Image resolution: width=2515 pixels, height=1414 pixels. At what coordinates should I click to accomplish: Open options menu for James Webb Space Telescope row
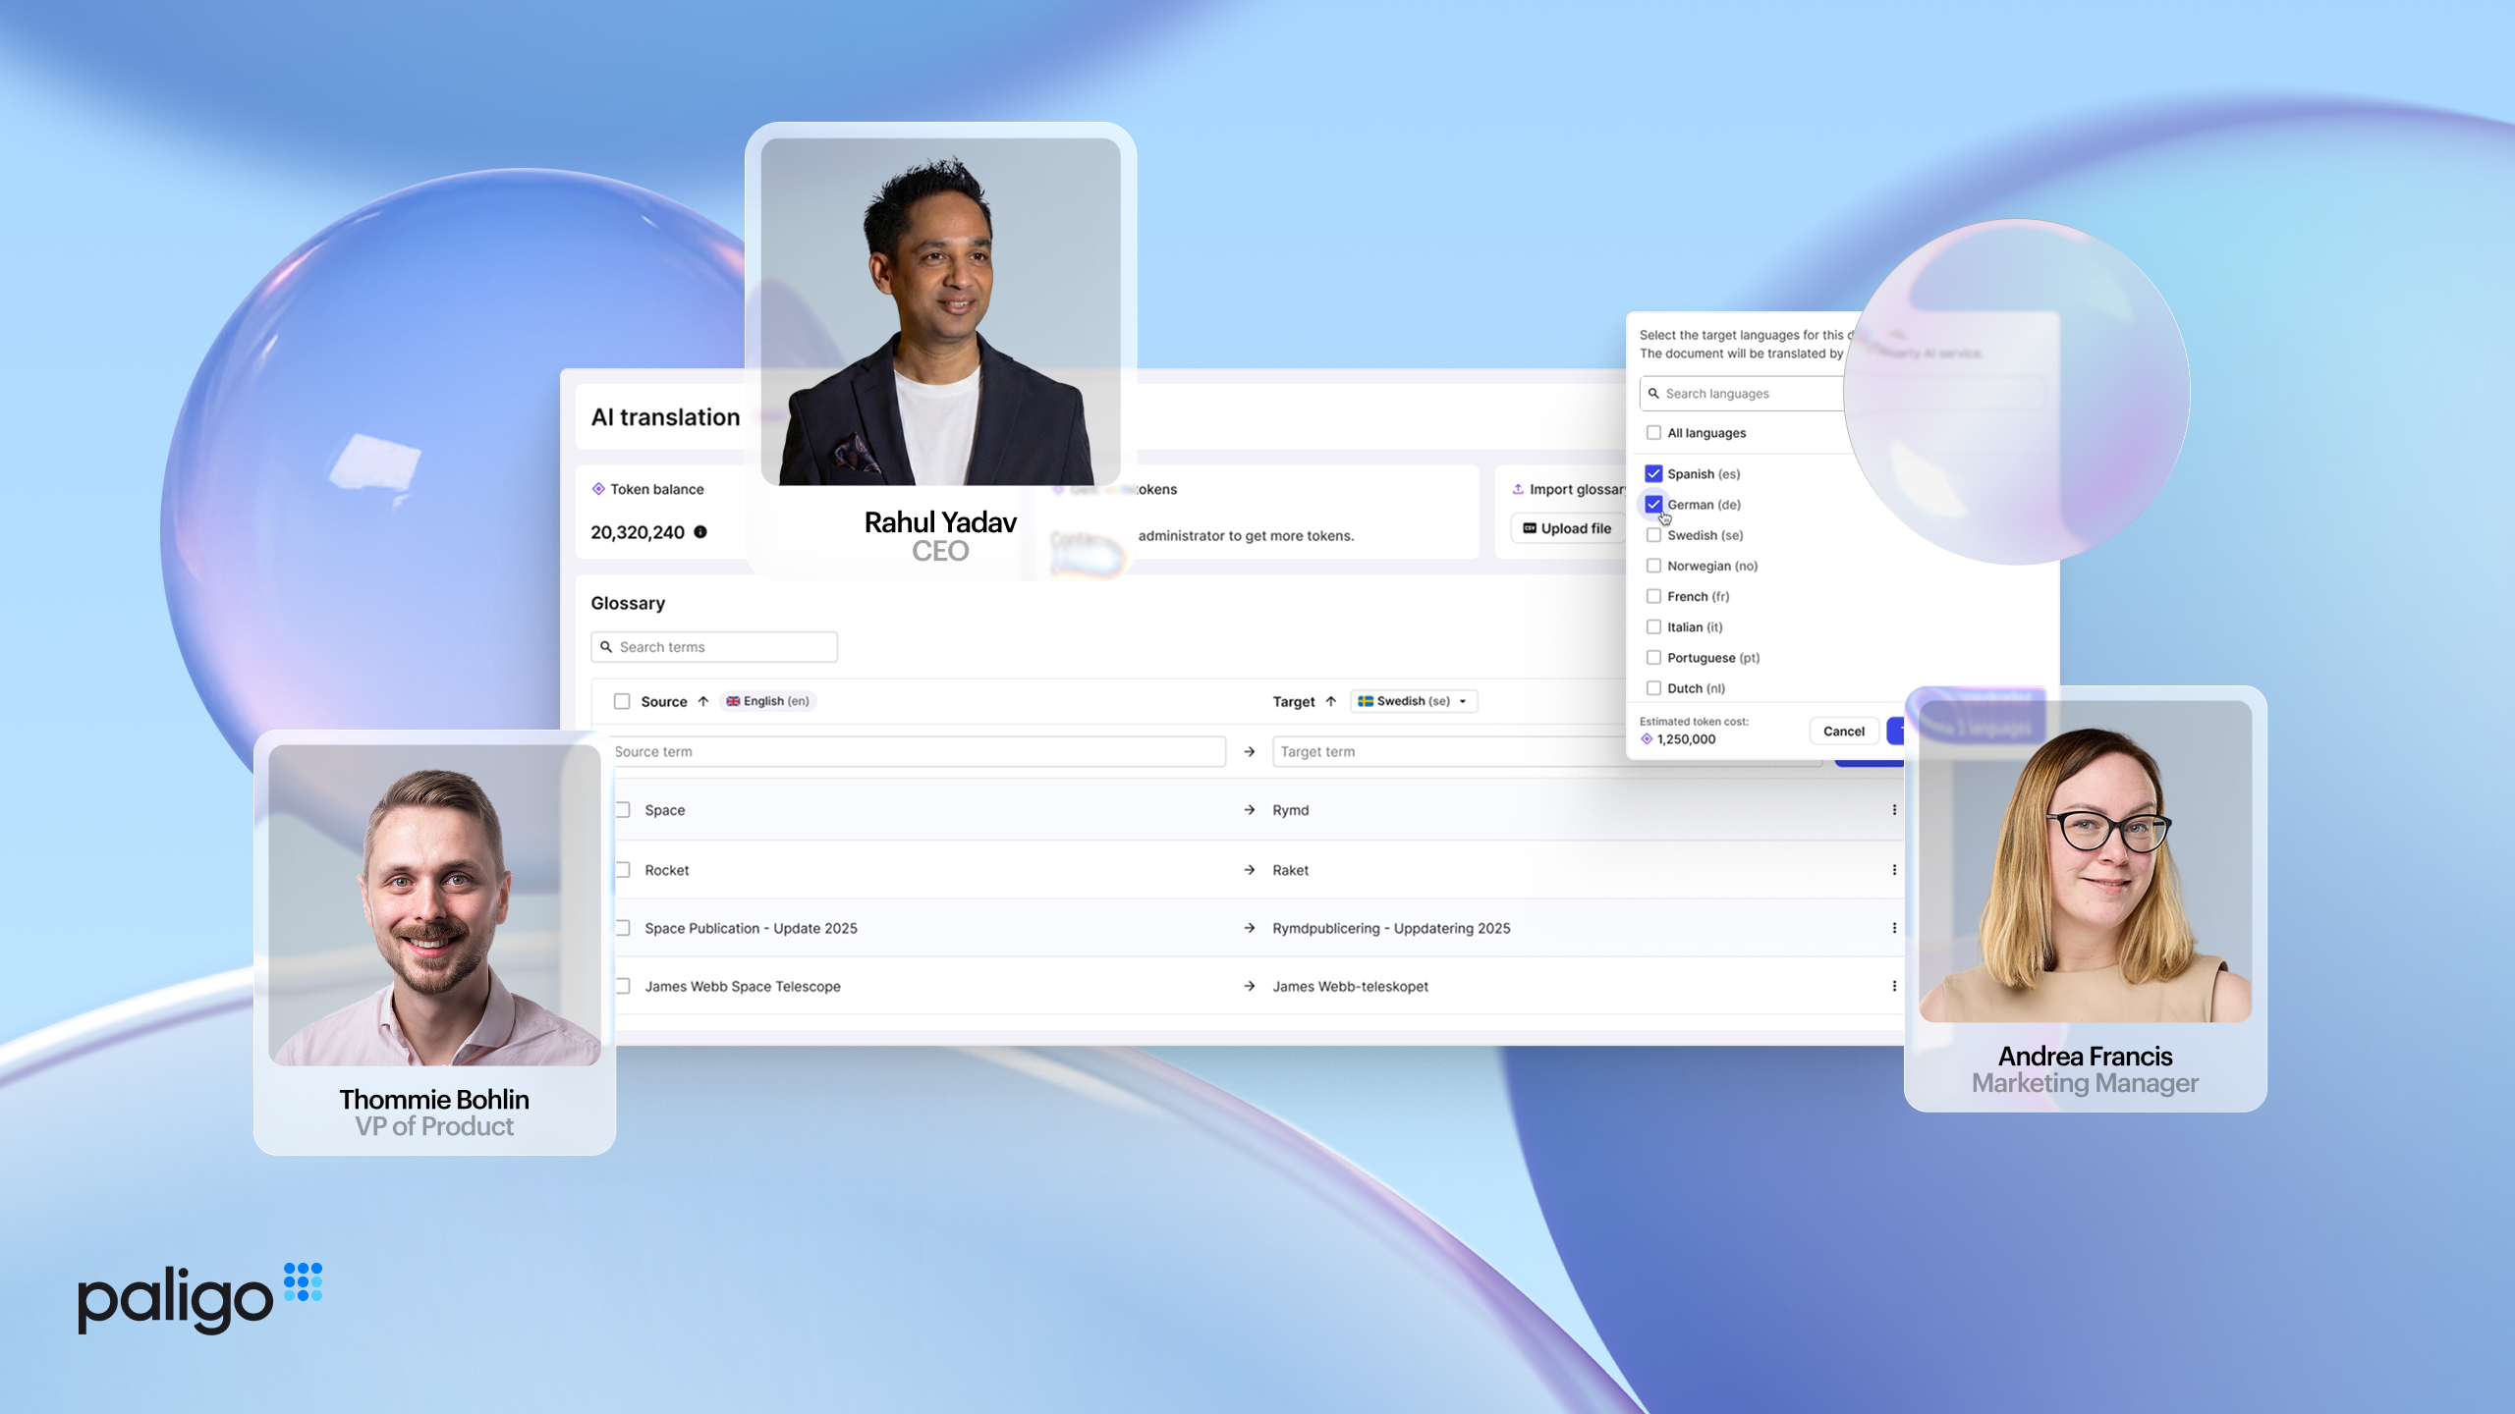click(x=1894, y=986)
